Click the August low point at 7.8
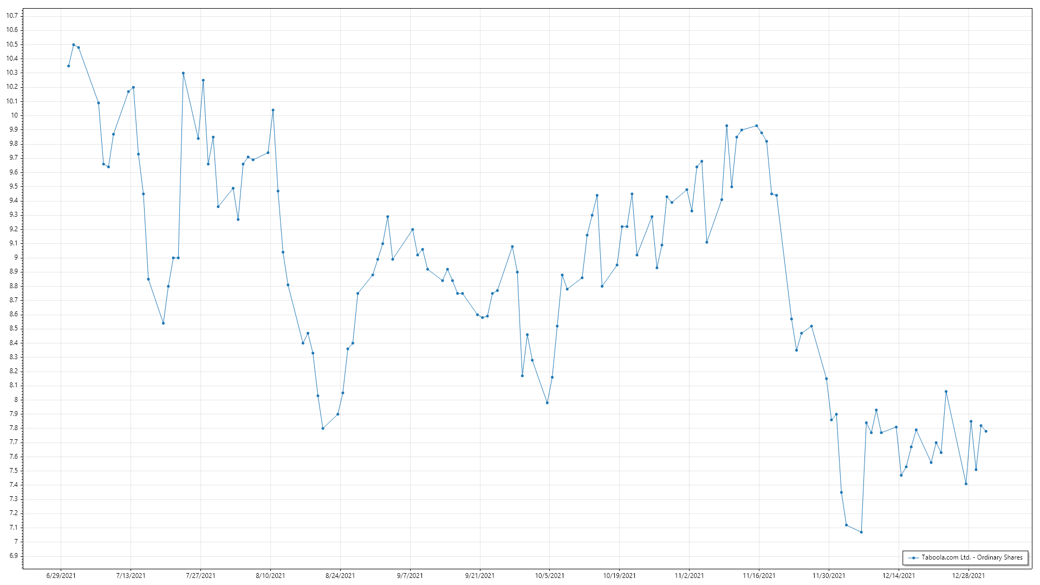Image resolution: width=1040 pixels, height=585 pixels. [x=323, y=428]
